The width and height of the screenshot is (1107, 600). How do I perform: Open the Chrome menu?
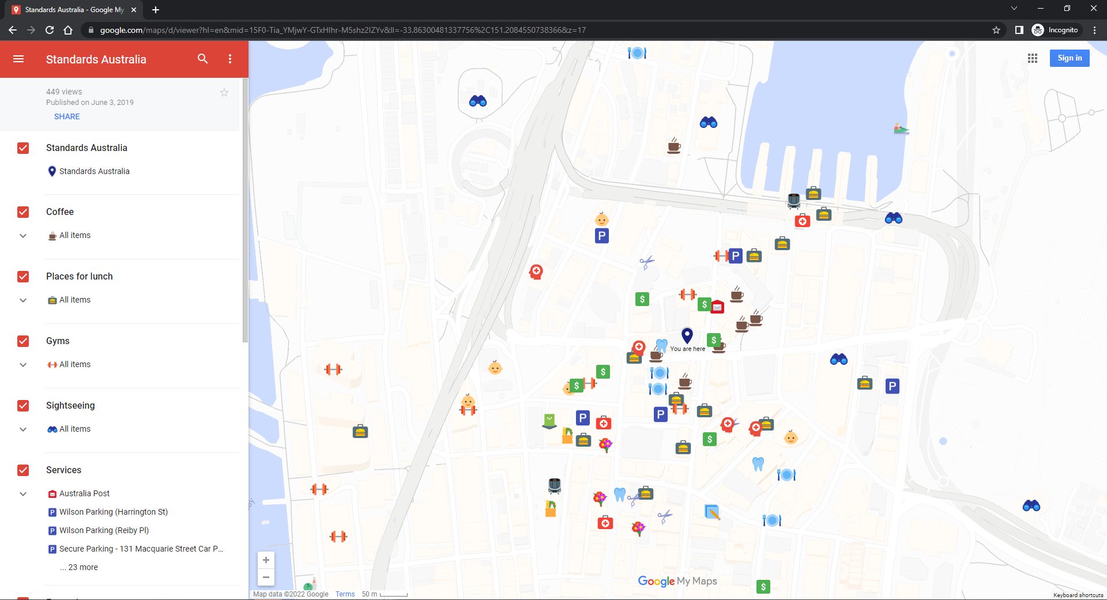pyautogui.click(x=1094, y=30)
